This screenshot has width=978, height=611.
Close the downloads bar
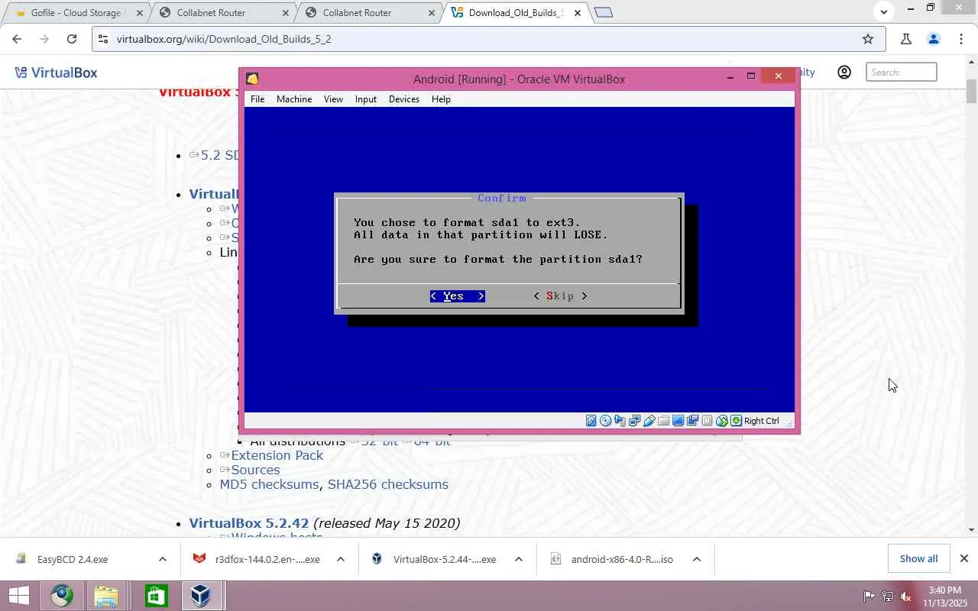pyautogui.click(x=964, y=558)
